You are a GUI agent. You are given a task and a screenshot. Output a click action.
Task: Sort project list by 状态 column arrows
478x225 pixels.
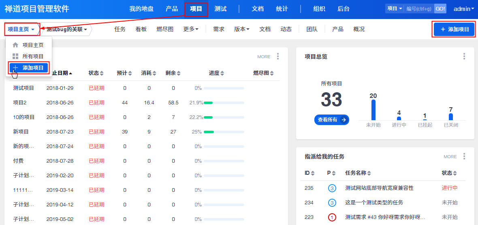(x=102, y=73)
